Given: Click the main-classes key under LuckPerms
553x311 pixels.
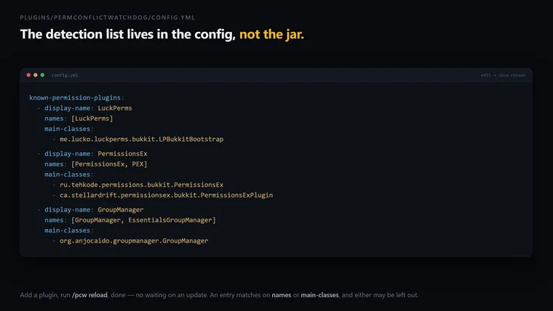Looking at the screenshot, I should 69,129.
